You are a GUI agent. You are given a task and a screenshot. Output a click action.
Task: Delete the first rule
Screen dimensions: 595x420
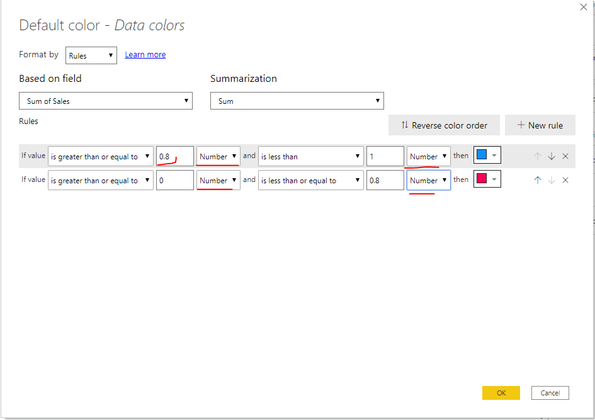coord(565,156)
